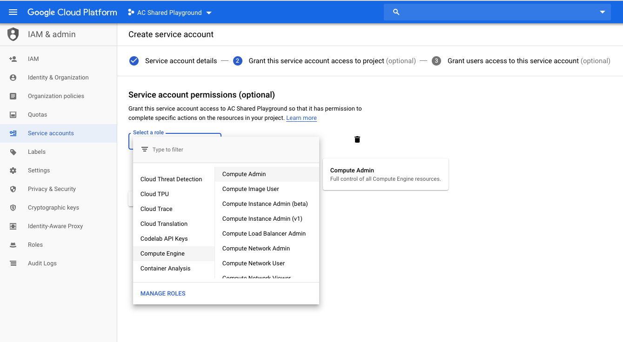Open the Learn more link
Image resolution: width=623 pixels, height=342 pixels.
click(x=301, y=118)
